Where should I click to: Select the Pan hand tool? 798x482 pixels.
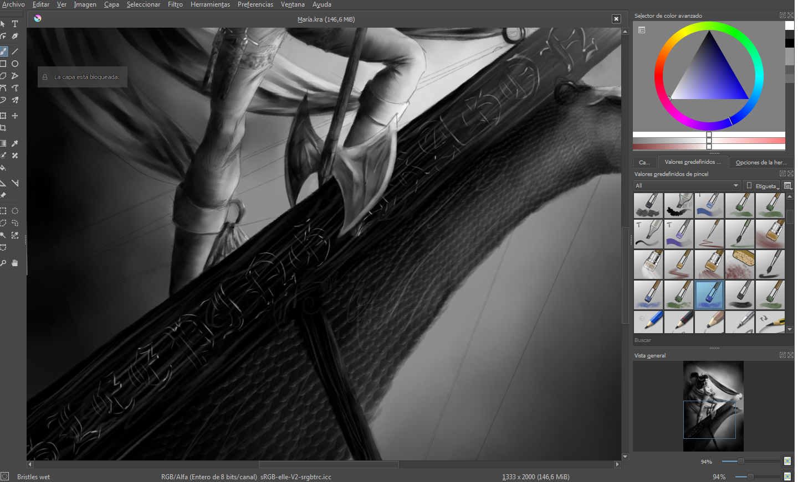[15, 263]
